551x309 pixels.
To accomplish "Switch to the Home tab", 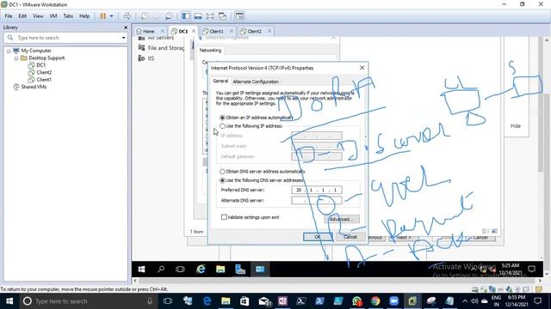I will pos(148,31).
